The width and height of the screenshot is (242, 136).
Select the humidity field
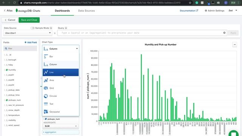tap(12, 70)
